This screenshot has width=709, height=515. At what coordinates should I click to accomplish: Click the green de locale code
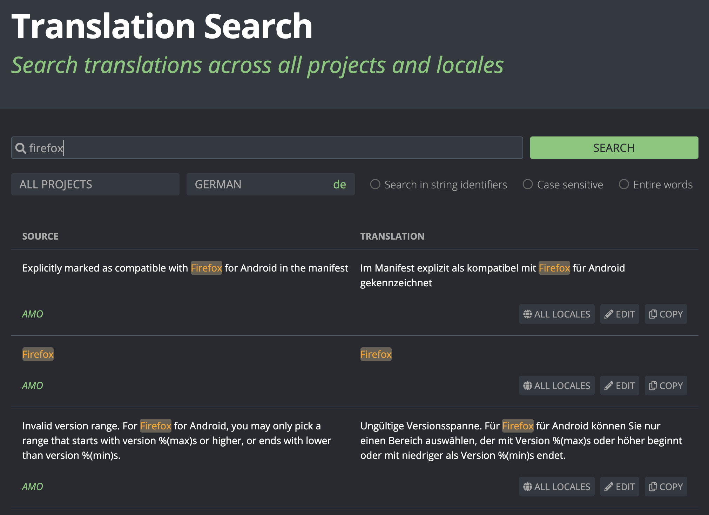(x=339, y=185)
